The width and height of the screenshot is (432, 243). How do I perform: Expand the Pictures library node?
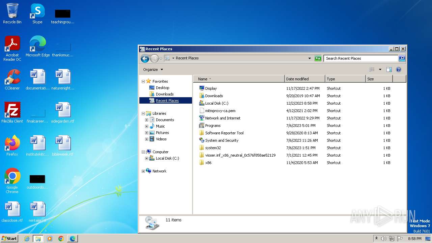(146, 133)
